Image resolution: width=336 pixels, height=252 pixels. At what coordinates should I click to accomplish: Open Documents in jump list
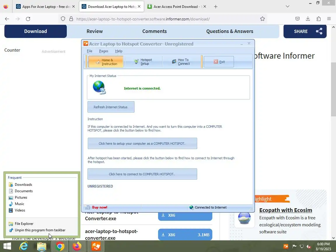pyautogui.click(x=42, y=191)
